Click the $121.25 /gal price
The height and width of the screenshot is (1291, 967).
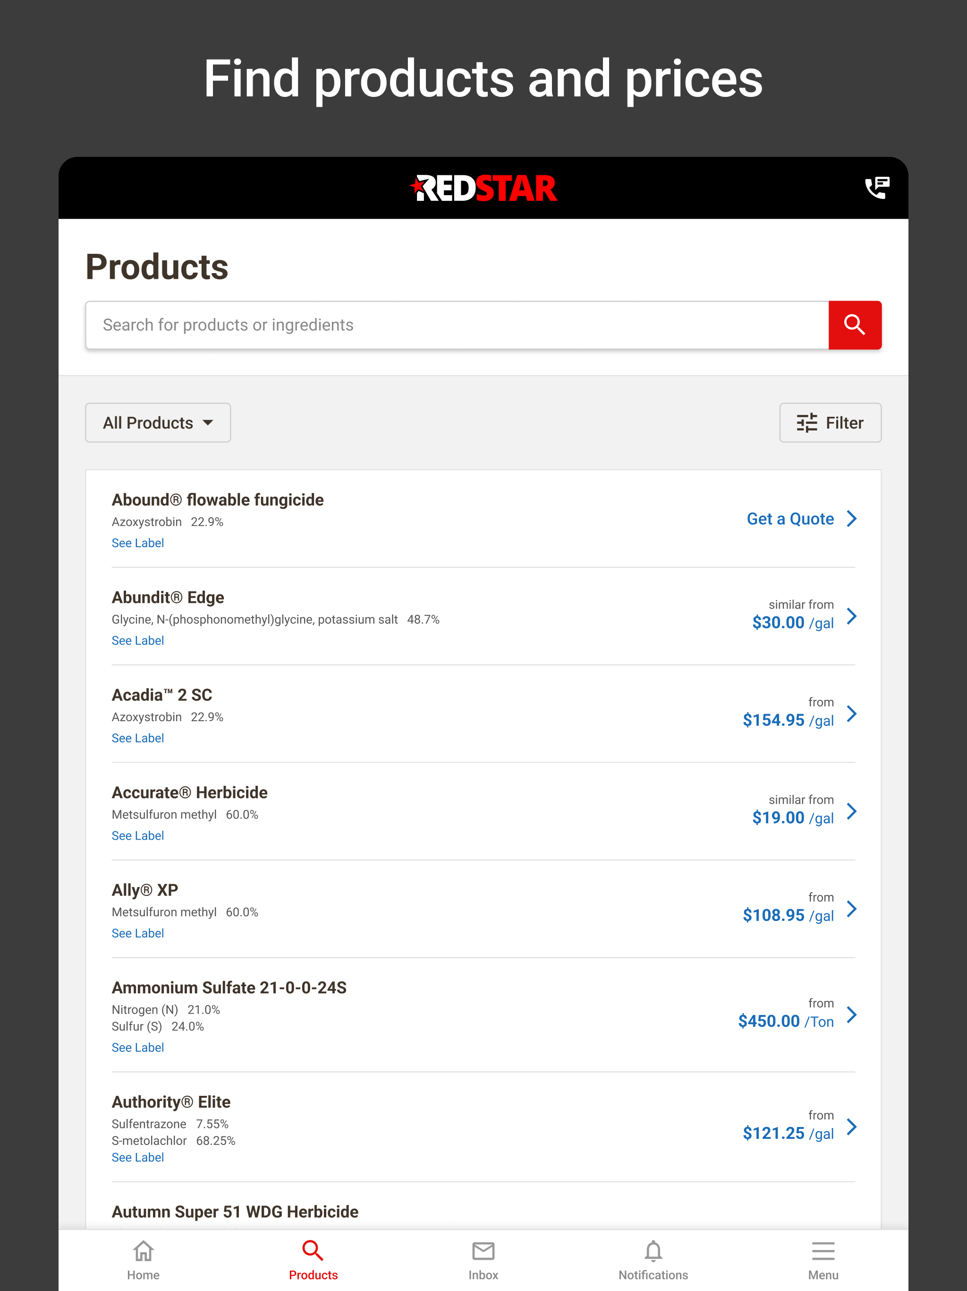[788, 1134]
